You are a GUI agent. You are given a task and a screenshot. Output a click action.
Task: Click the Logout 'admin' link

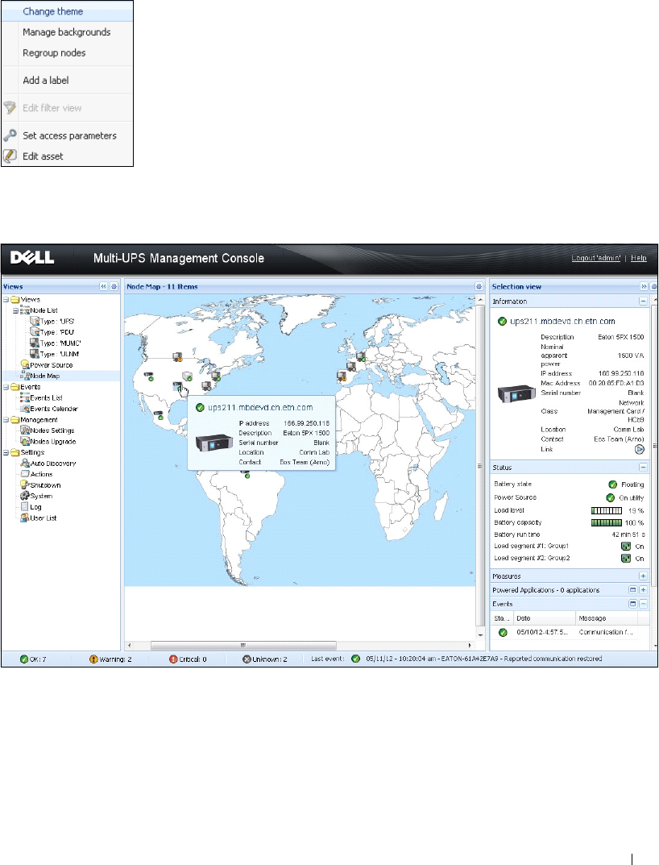[597, 258]
